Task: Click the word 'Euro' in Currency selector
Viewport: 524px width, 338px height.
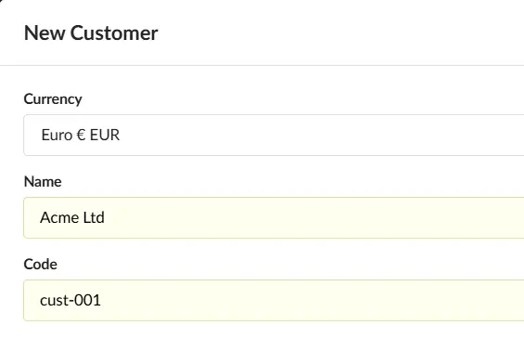Action: point(57,136)
